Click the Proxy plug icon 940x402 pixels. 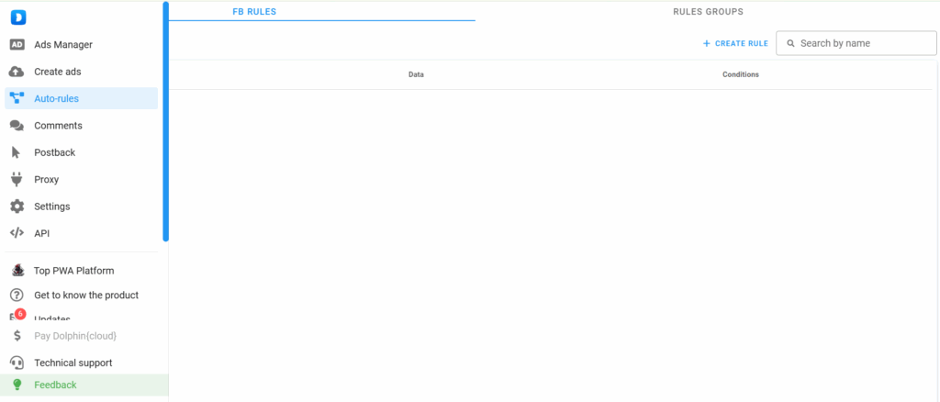coord(17,179)
